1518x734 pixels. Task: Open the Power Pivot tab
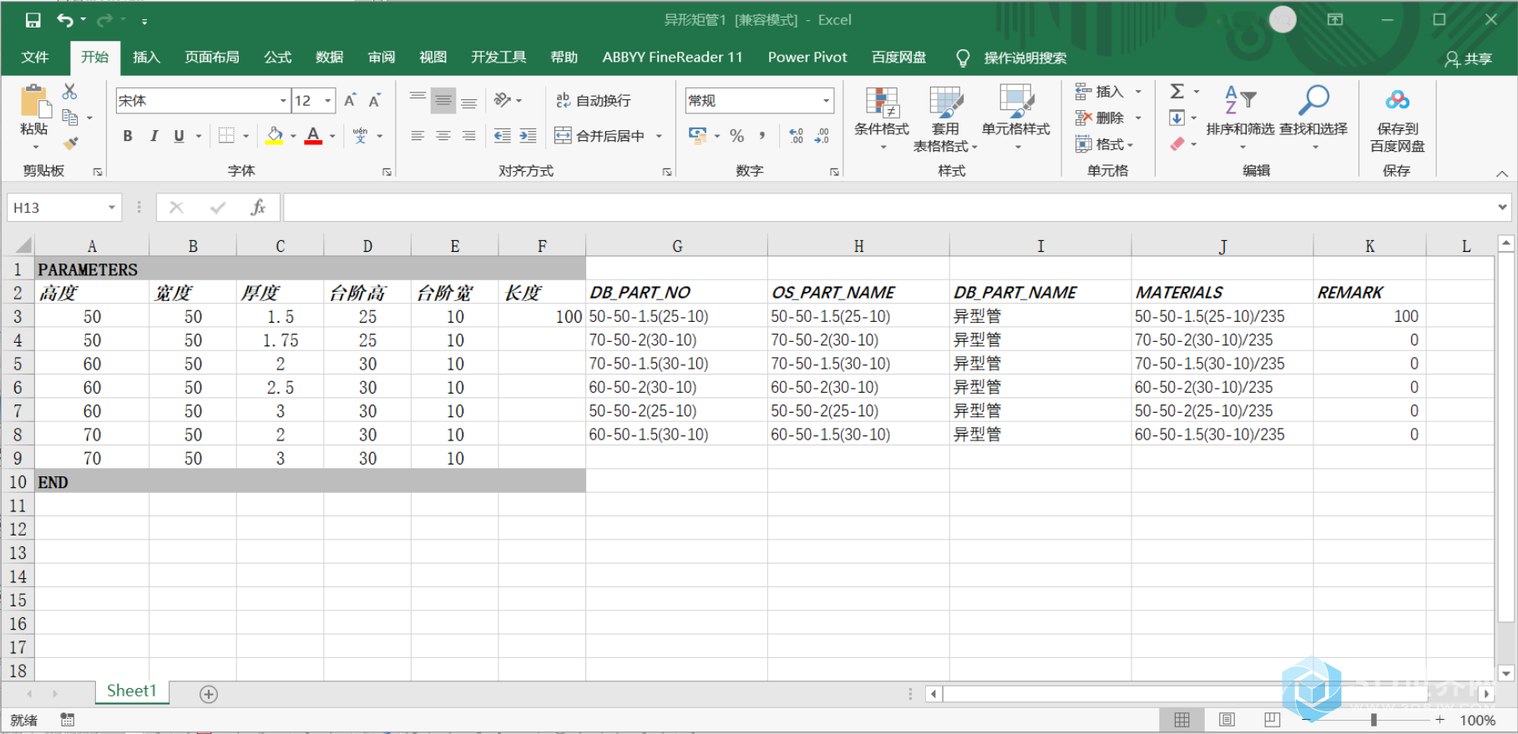807,58
